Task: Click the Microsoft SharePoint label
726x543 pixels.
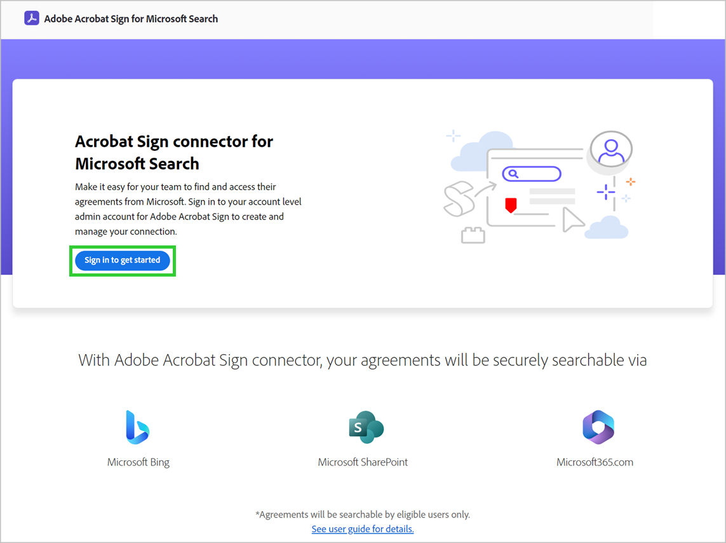Action: point(363,462)
